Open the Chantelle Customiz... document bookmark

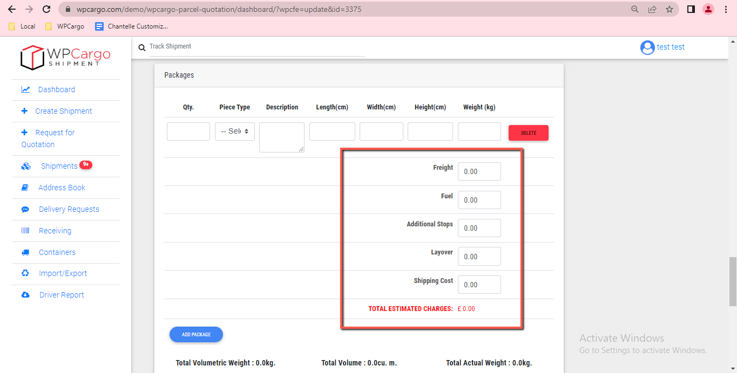[132, 26]
